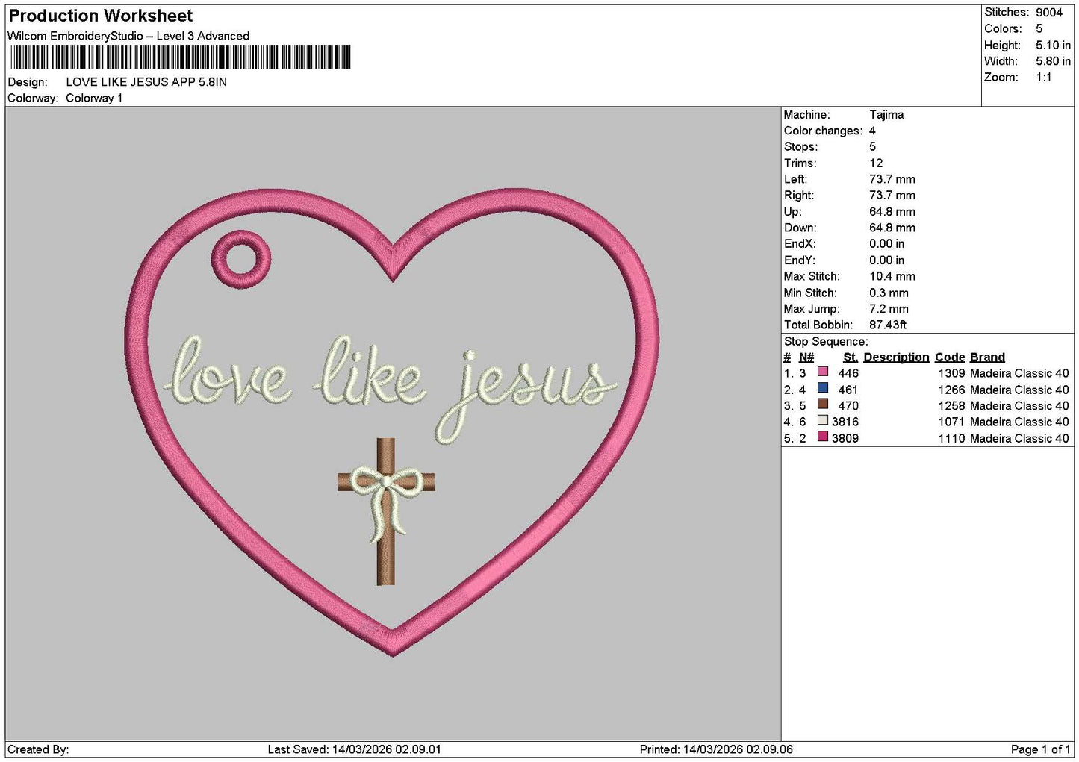This screenshot has height=762, width=1079.
Task: Click the 'Page 1 of 1' footer text
Action: (x=1040, y=749)
